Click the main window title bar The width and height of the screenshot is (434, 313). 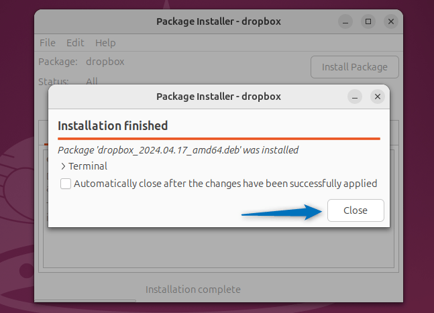click(x=218, y=21)
